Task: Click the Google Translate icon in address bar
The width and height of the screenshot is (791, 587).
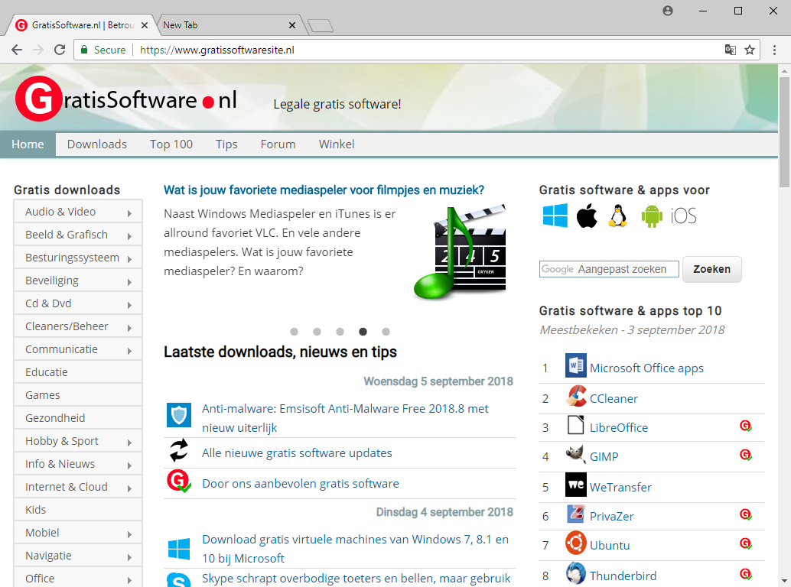Action: 731,50
